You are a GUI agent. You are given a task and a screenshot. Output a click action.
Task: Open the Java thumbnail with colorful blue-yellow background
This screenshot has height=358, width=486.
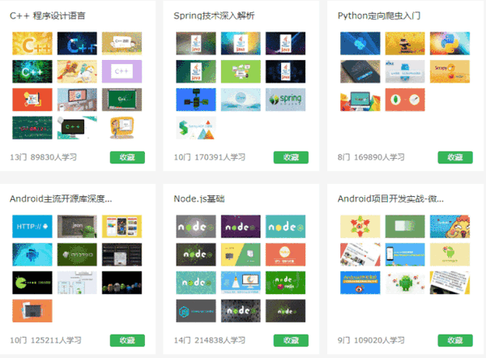[241, 44]
